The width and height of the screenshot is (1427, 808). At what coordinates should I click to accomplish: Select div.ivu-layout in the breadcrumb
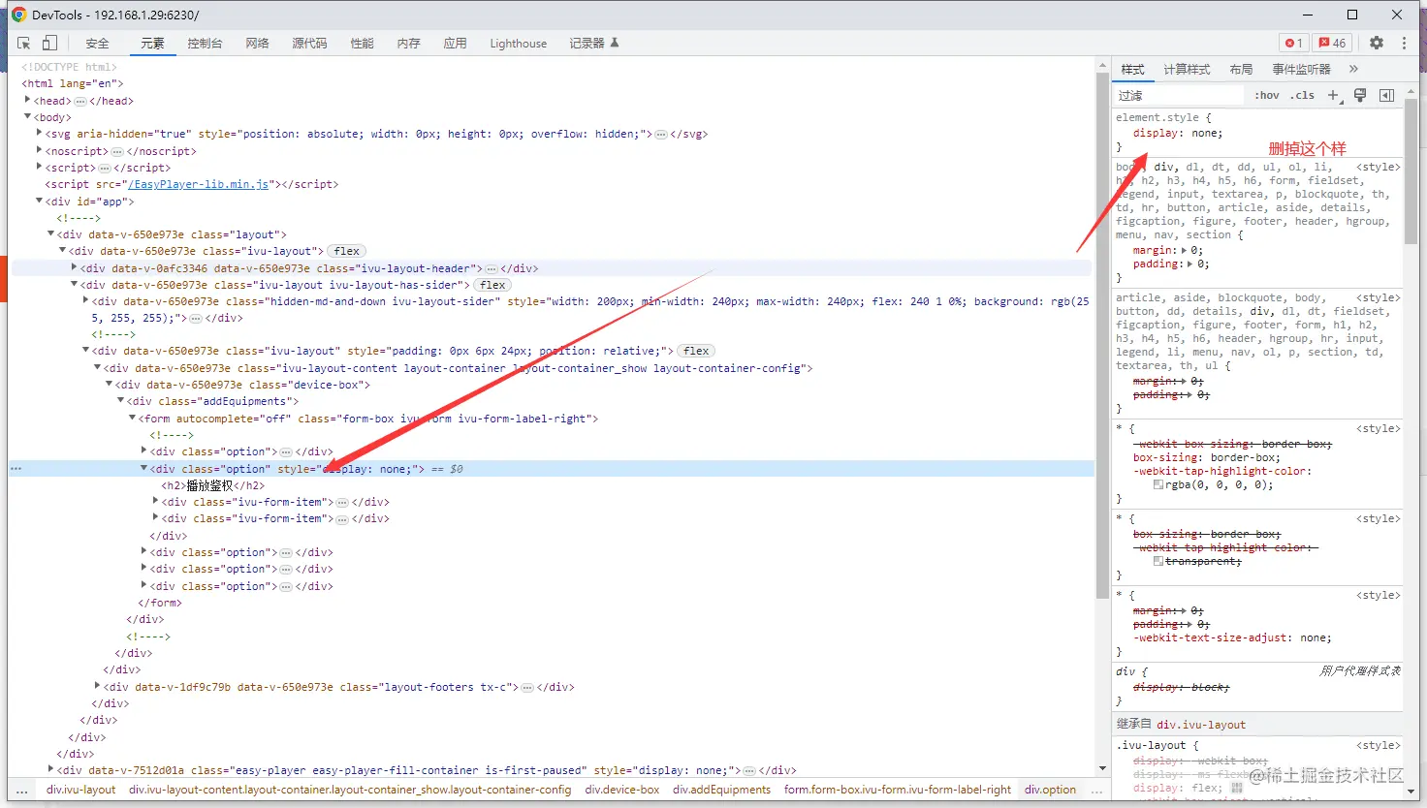[x=80, y=790]
